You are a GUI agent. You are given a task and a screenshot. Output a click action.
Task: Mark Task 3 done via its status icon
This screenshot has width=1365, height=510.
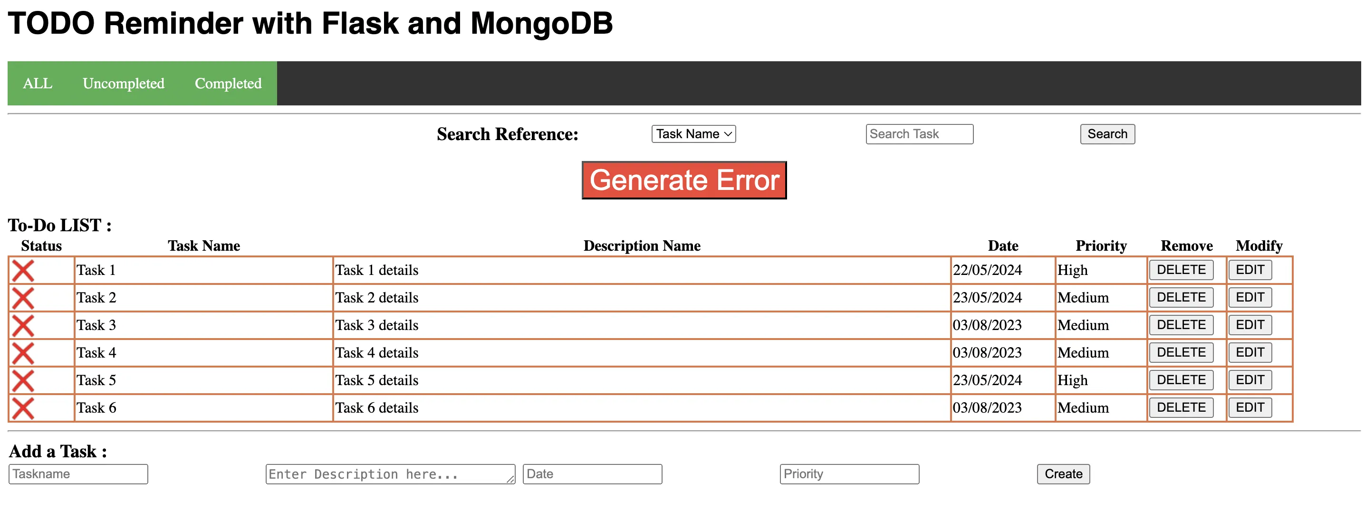[23, 326]
